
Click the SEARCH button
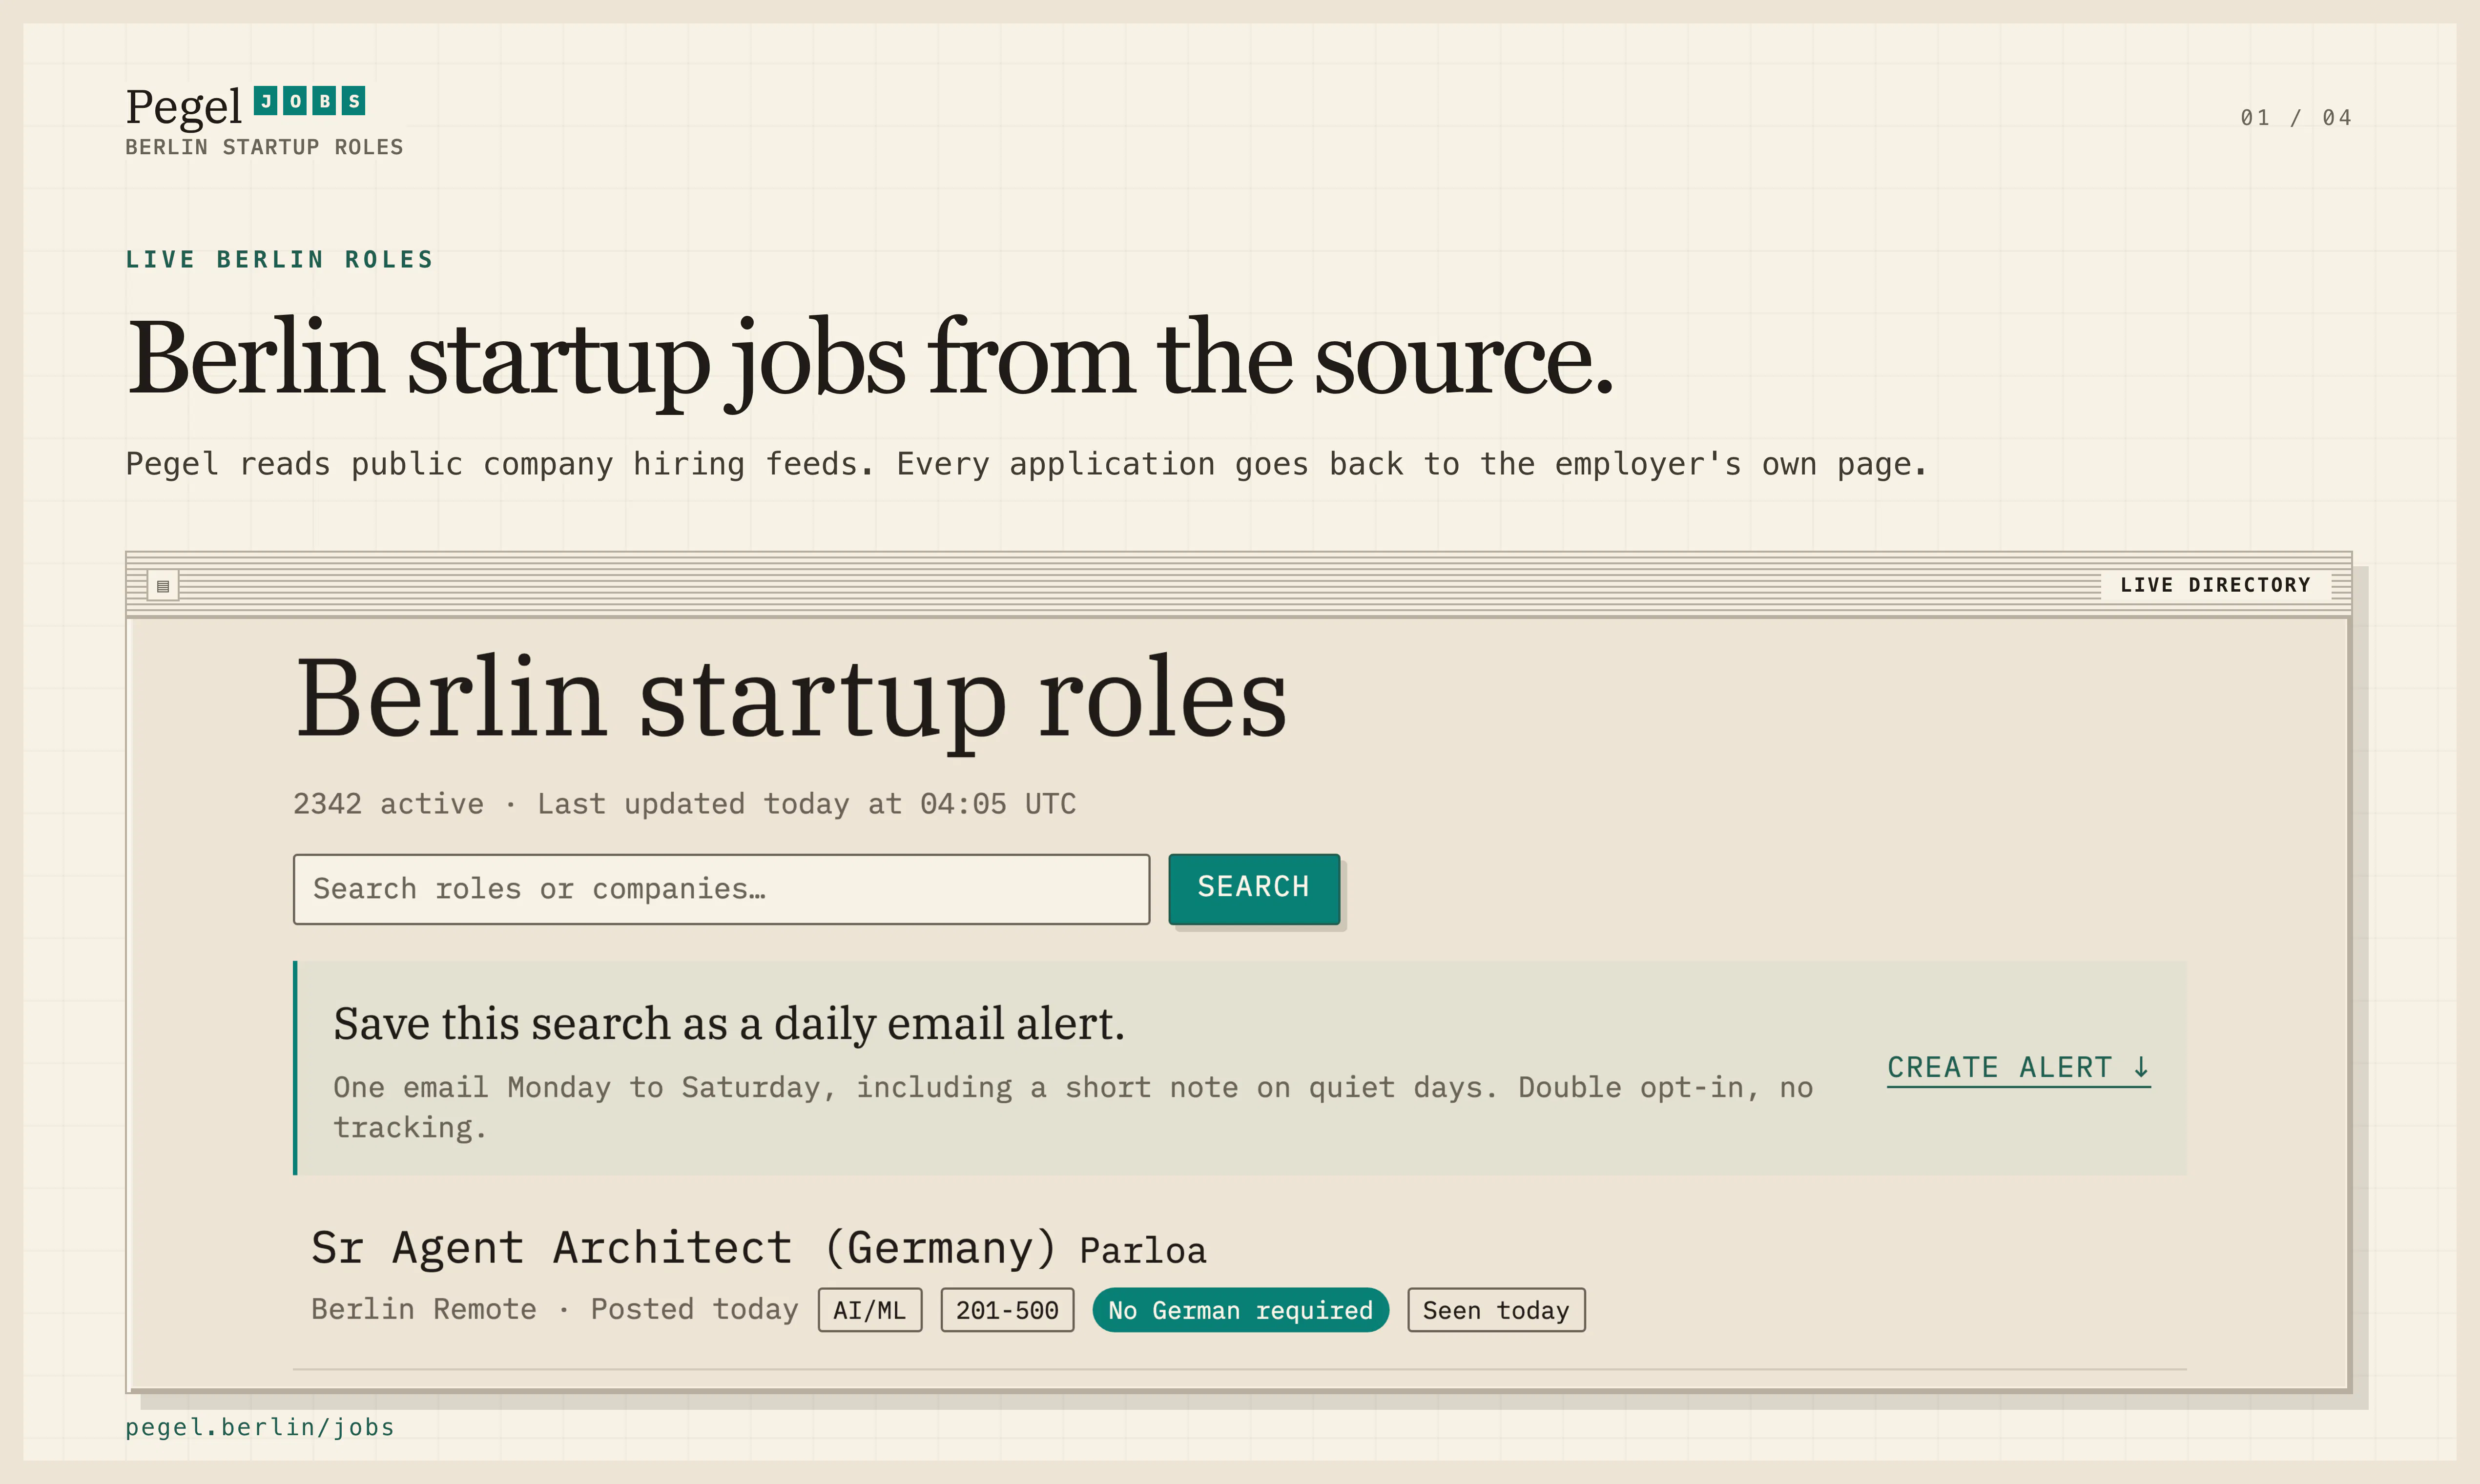(1254, 888)
